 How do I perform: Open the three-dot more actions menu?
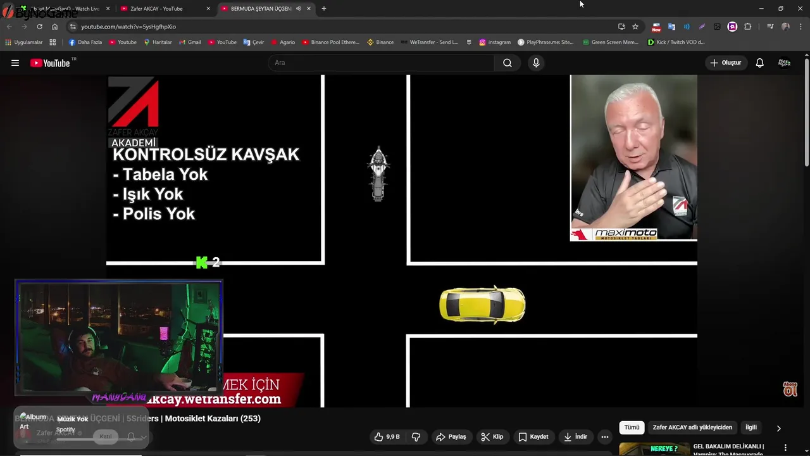tap(605, 437)
